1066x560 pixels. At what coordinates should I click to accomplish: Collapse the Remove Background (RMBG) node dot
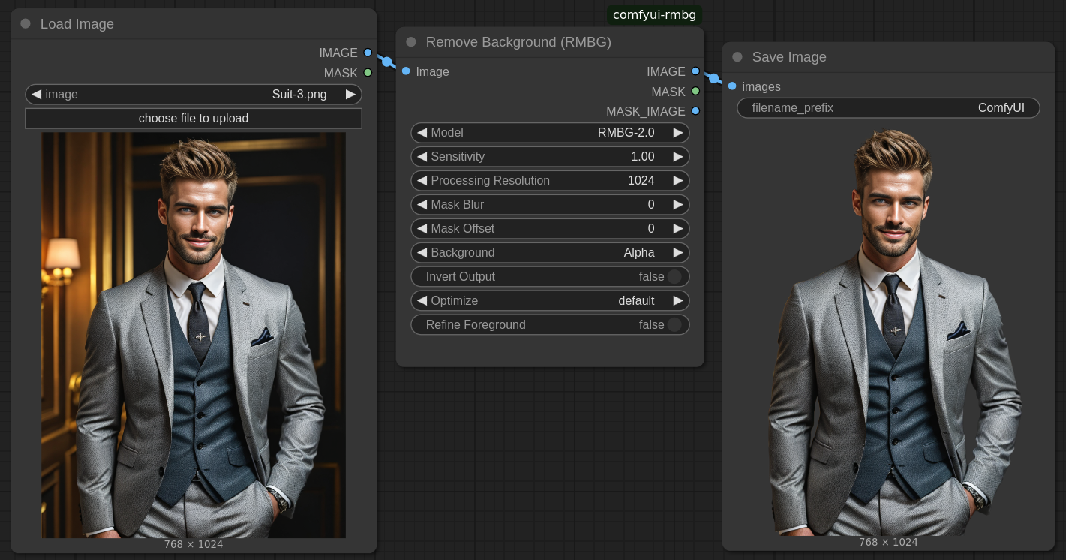pos(411,42)
